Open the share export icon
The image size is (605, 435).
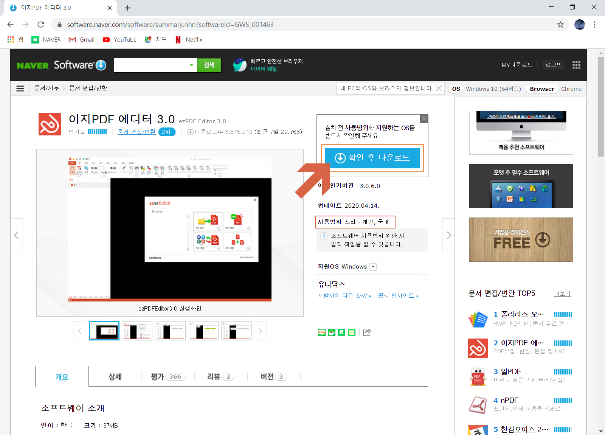click(x=367, y=332)
